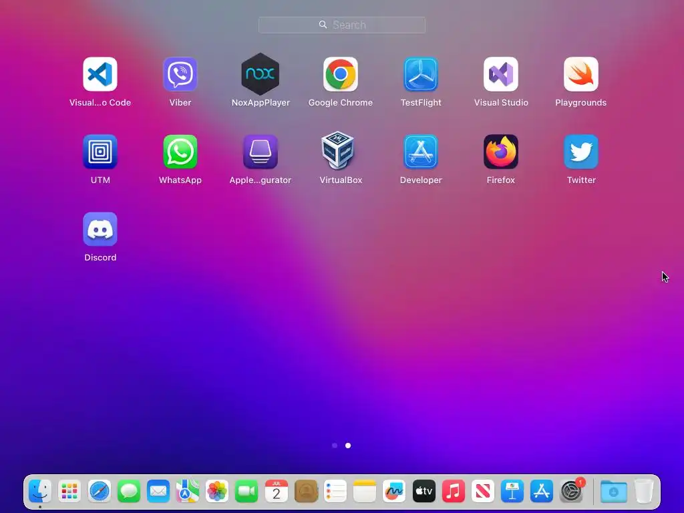Viewport: 684px width, 513px height.
Task: Open VirtualBox app
Action: 338,150
